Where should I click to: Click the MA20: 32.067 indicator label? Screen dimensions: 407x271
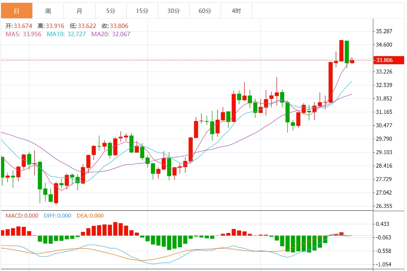click(x=111, y=34)
